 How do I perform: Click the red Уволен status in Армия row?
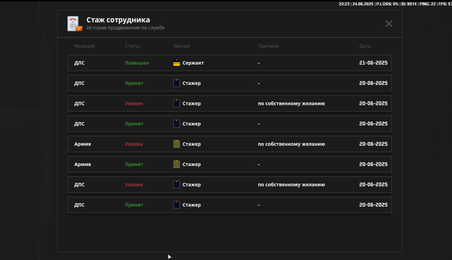click(134, 144)
